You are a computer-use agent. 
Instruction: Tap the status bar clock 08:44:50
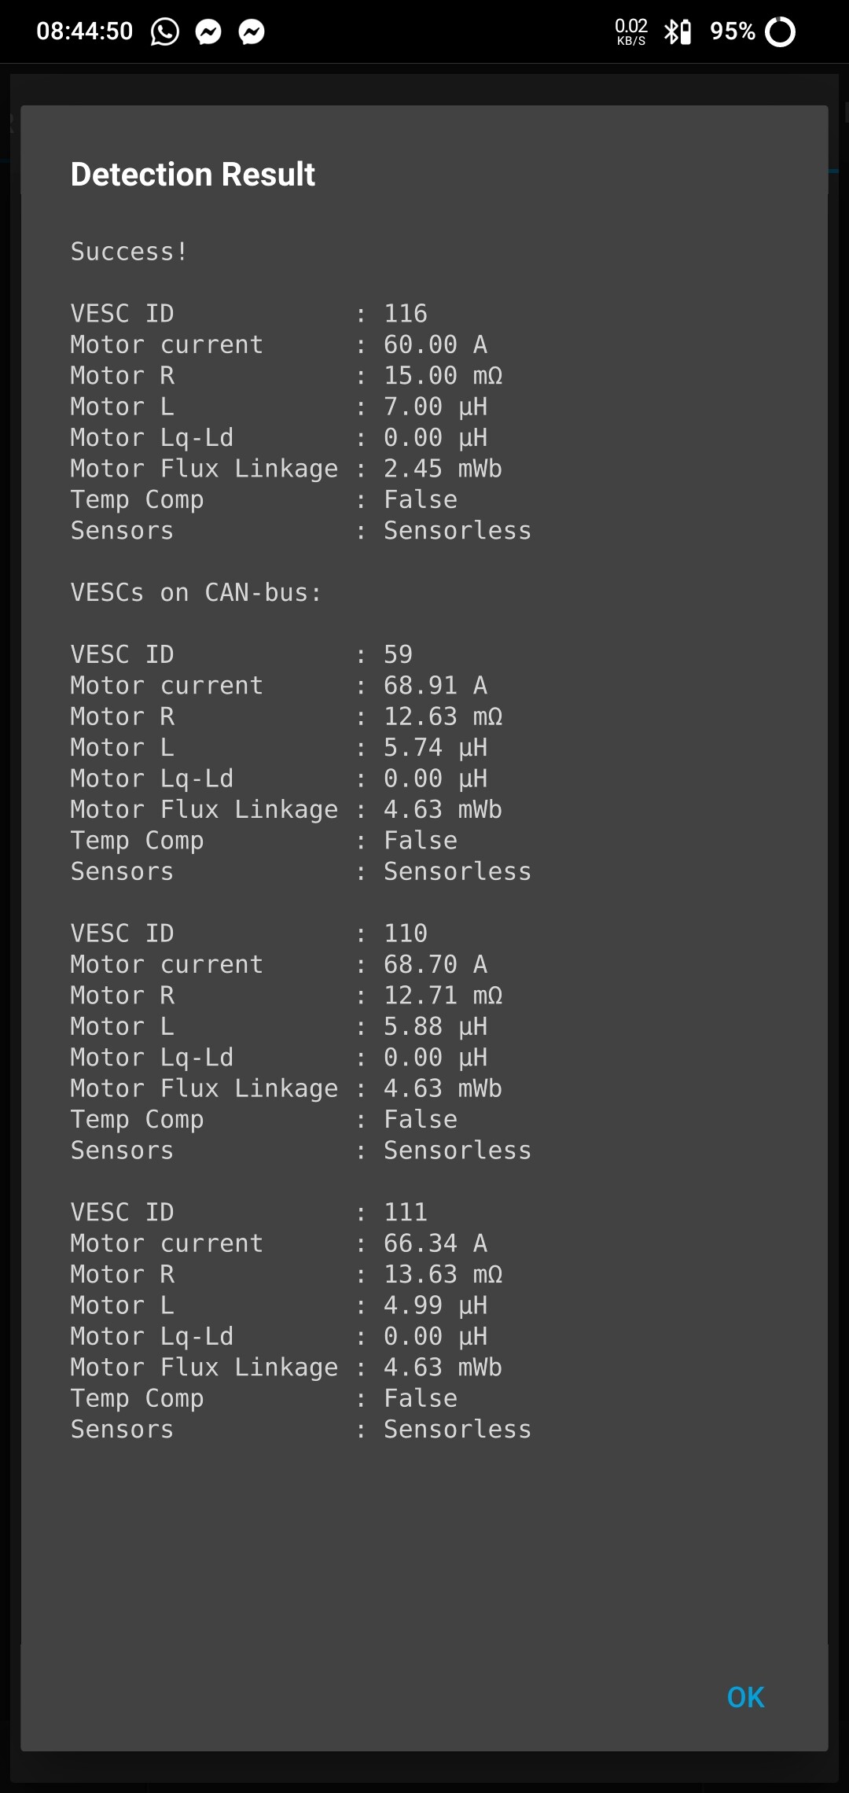85,31
